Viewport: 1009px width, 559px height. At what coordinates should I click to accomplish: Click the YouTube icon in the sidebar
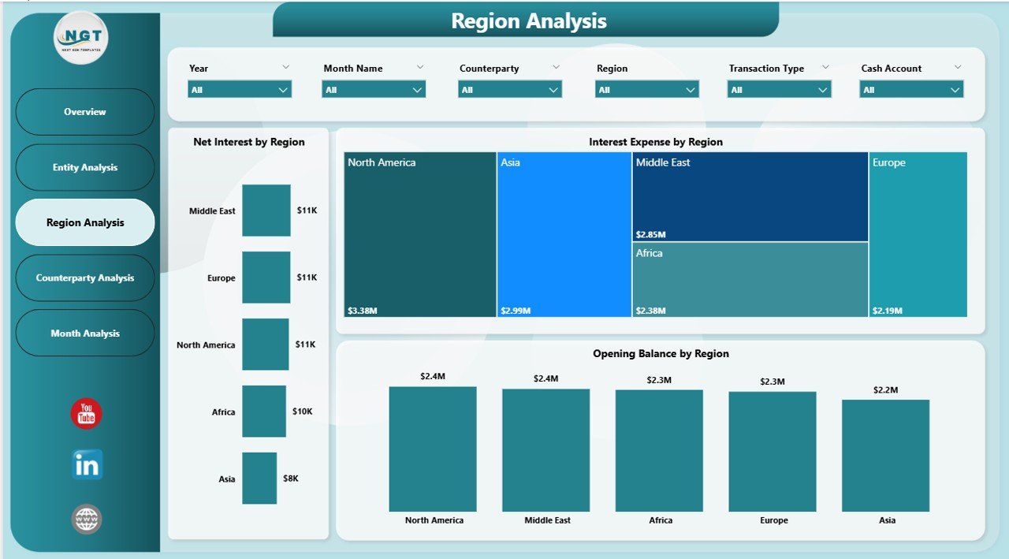84,412
